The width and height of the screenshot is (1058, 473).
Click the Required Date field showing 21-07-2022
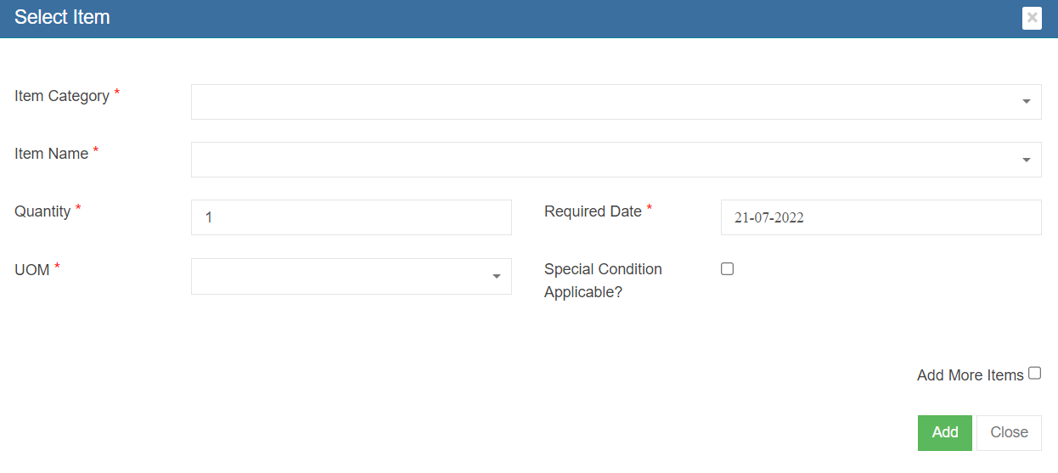tap(881, 217)
